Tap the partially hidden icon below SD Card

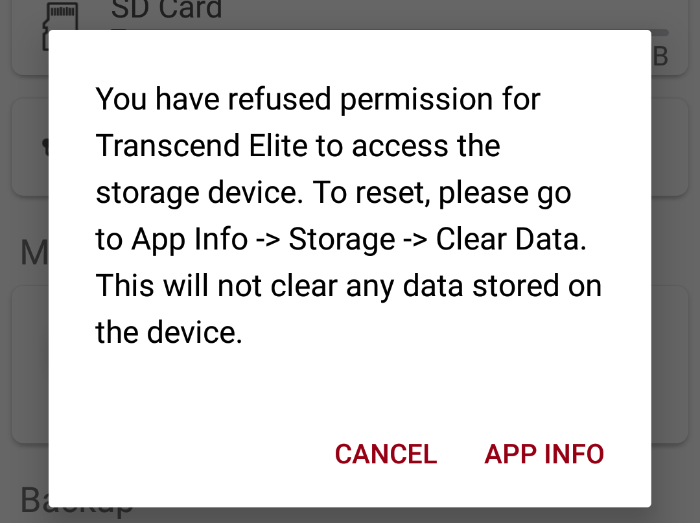[44, 148]
